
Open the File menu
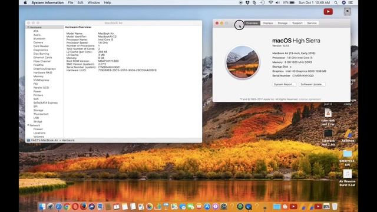pyautogui.click(x=71, y=2)
